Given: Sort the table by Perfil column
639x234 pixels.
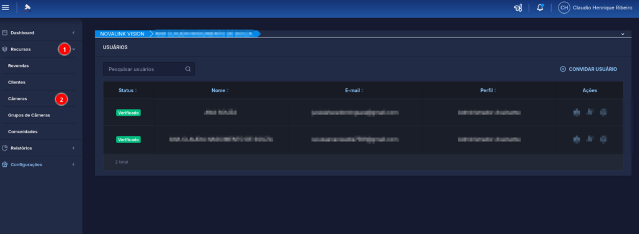Looking at the screenshot, I should pyautogui.click(x=488, y=90).
